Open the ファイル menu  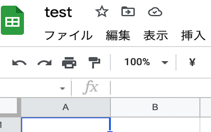(x=69, y=35)
